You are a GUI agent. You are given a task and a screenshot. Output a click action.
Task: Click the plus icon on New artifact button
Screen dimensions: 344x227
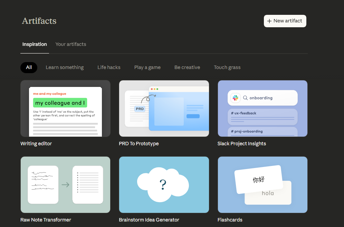click(269, 21)
